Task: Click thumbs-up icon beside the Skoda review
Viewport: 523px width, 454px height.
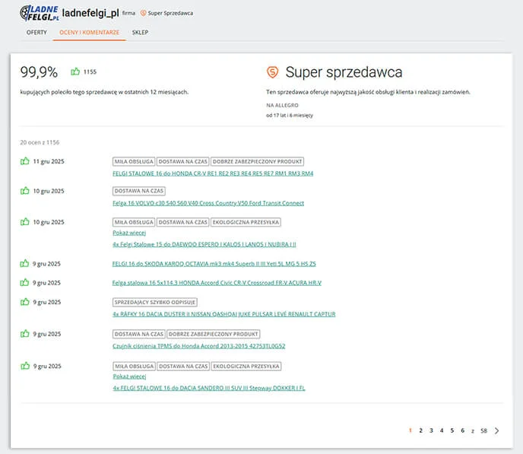Action: (x=24, y=264)
